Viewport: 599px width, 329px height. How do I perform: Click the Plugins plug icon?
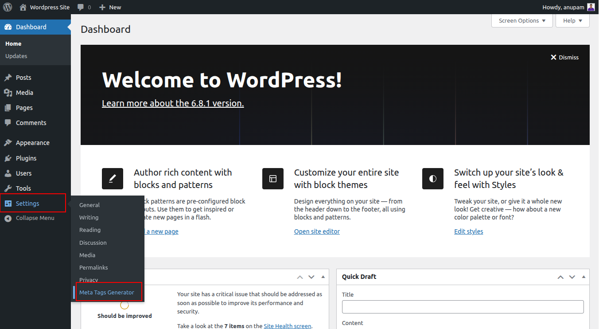pyautogui.click(x=8, y=158)
